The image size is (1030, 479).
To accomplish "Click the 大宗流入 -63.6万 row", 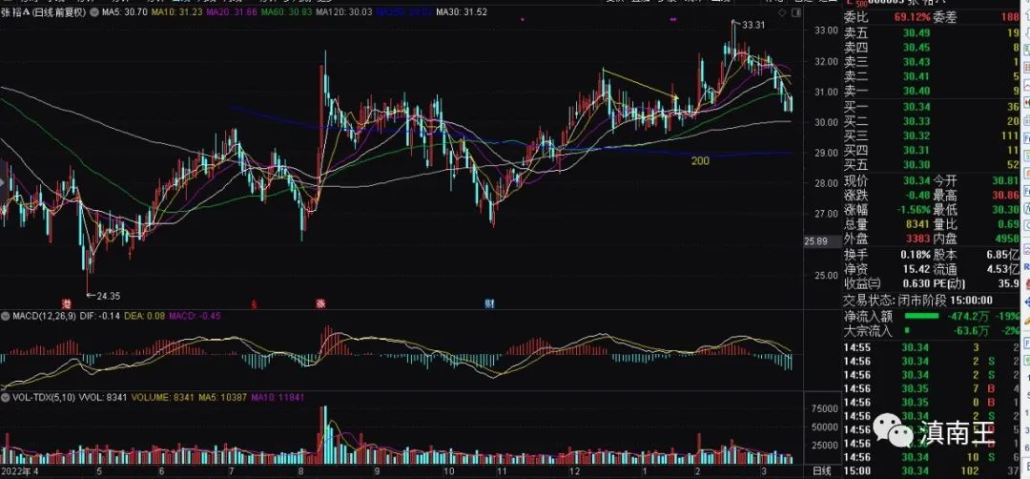I will coord(932,330).
